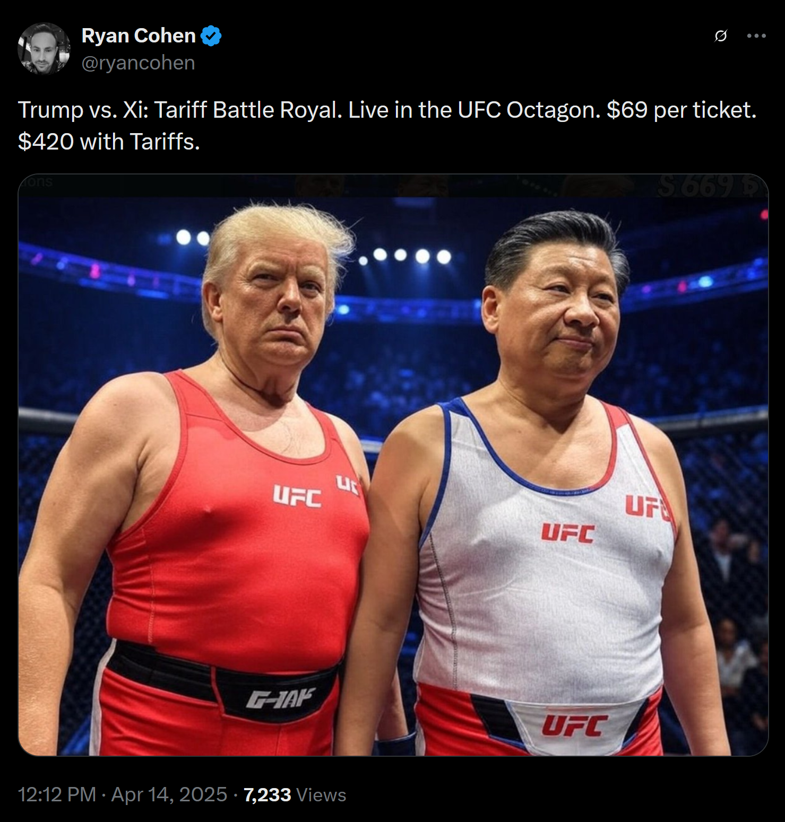Click the G-IAF logo on black belt
The image size is (785, 822).
click(x=281, y=699)
